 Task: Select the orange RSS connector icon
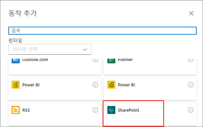point(16,110)
